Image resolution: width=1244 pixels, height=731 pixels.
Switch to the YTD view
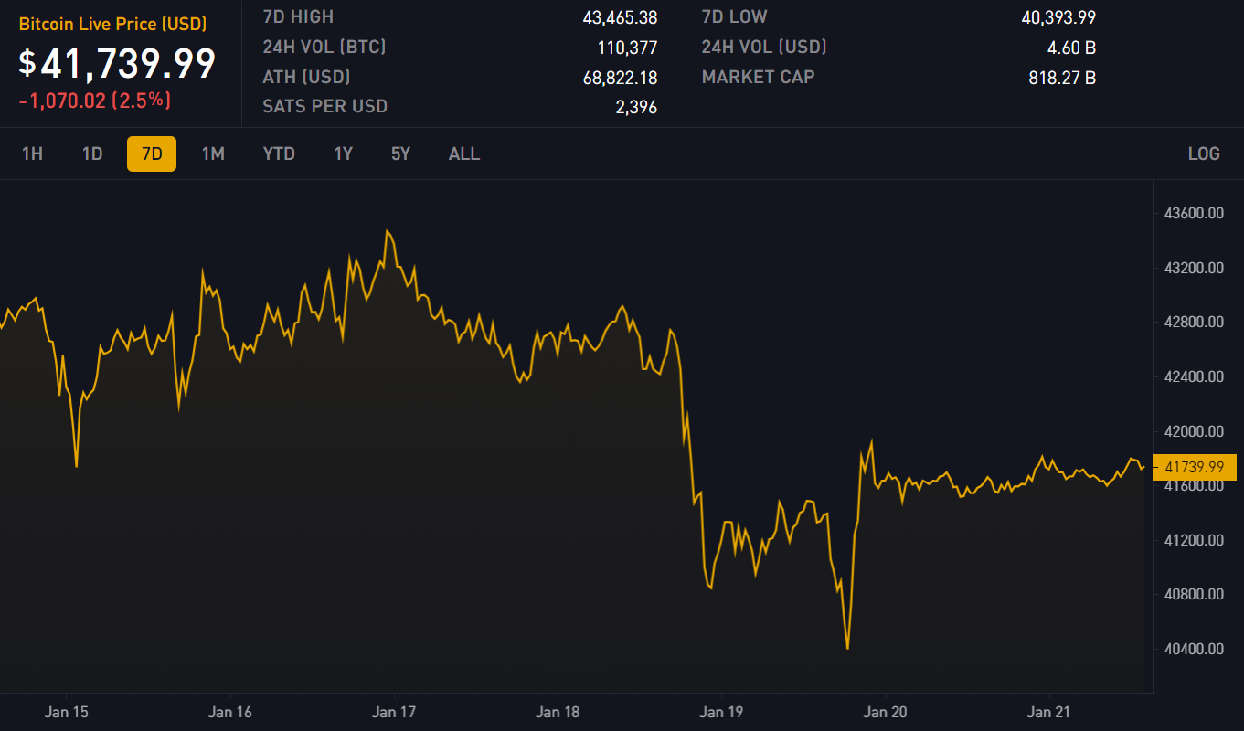click(279, 154)
